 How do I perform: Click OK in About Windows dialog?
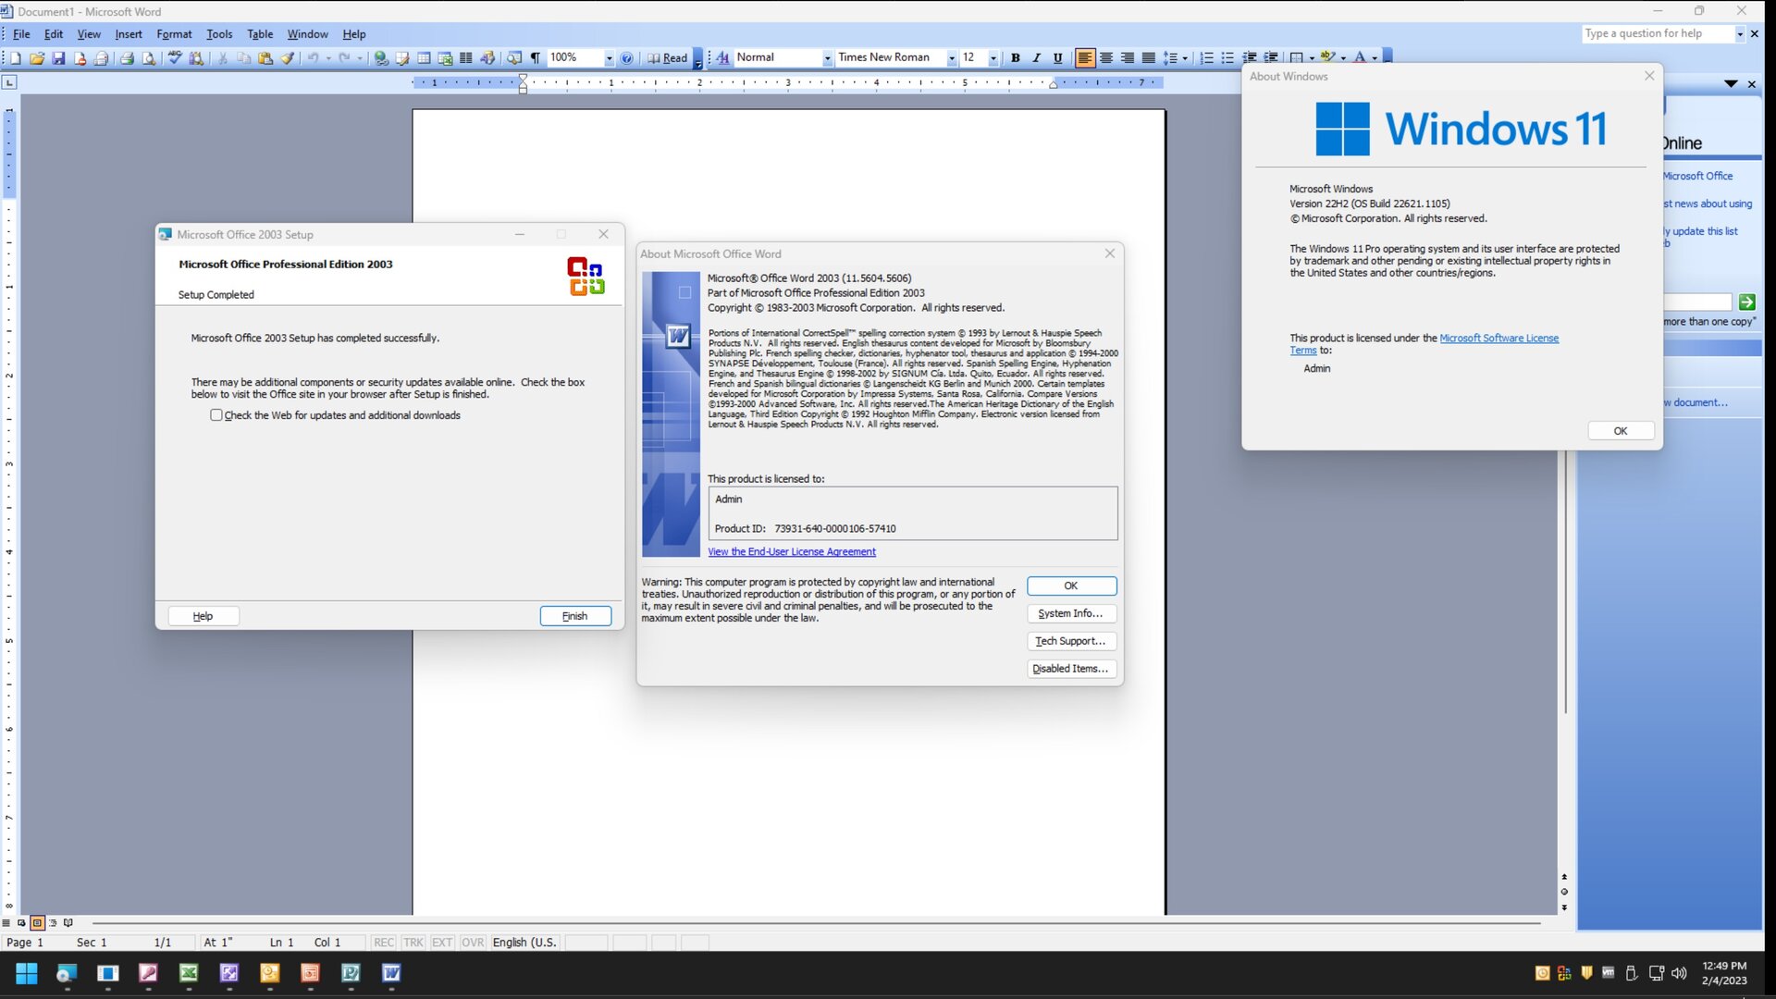1621,431
